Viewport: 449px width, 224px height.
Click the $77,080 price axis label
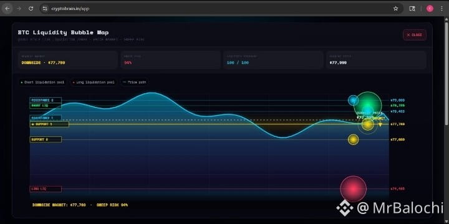pos(397,139)
